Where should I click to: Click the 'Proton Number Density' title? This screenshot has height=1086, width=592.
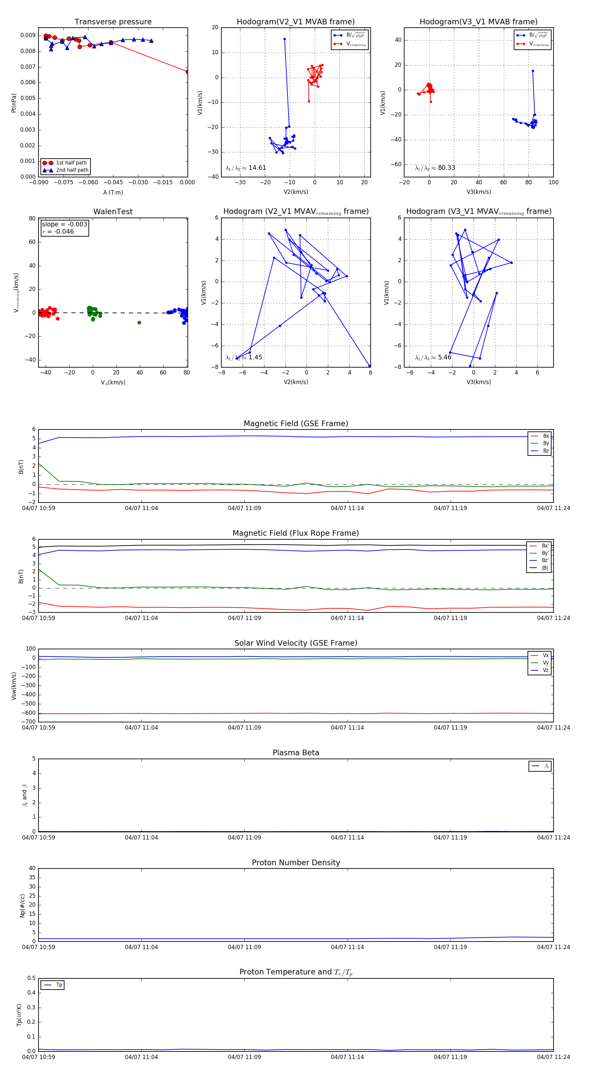[296, 863]
